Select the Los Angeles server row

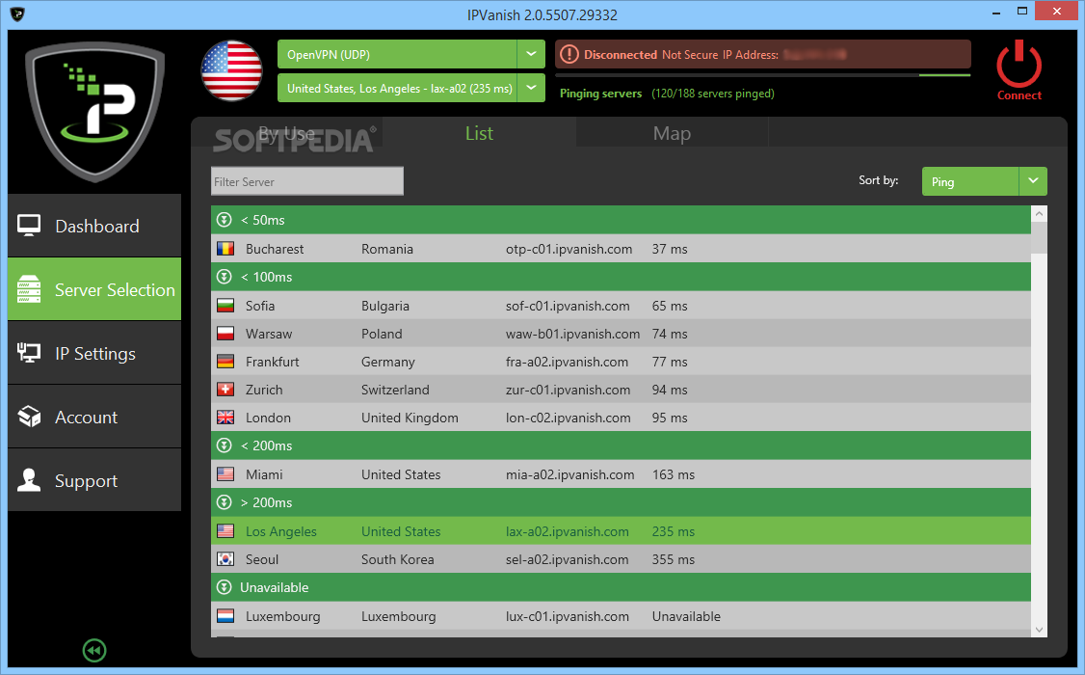pos(621,531)
